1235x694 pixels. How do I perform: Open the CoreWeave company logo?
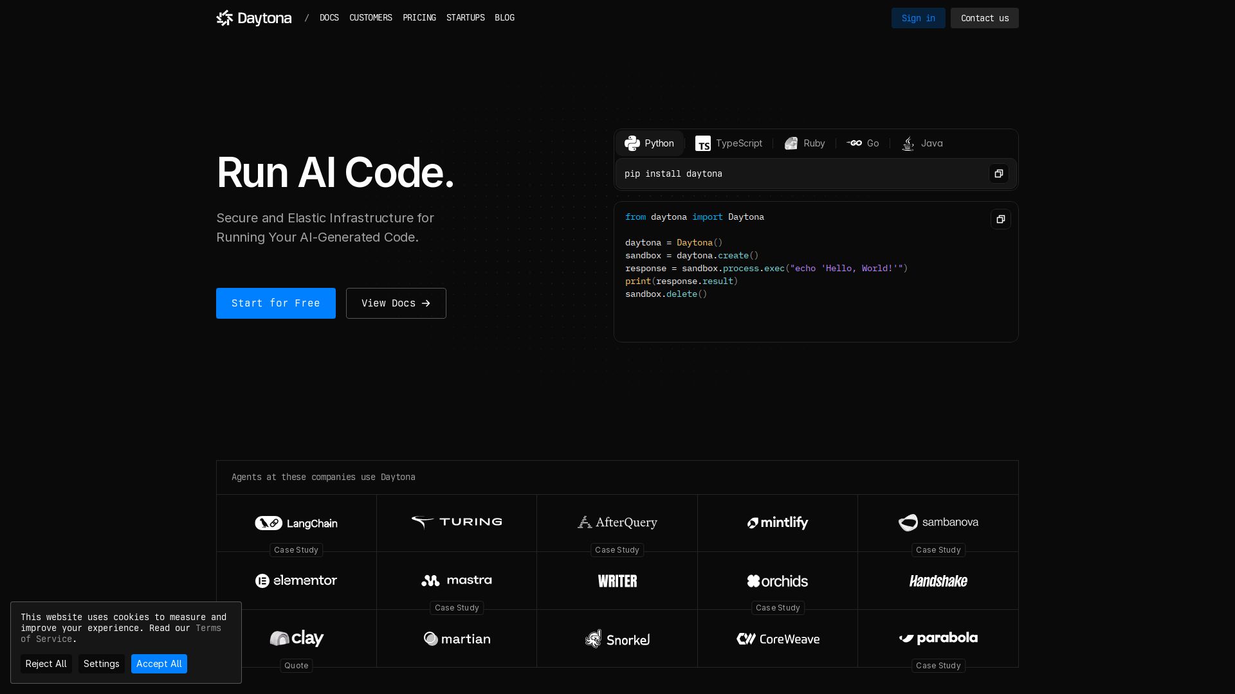(x=777, y=639)
